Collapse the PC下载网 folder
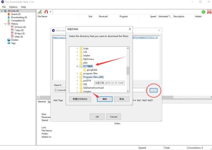The width and height of the screenshot is (212, 150). click(77, 66)
